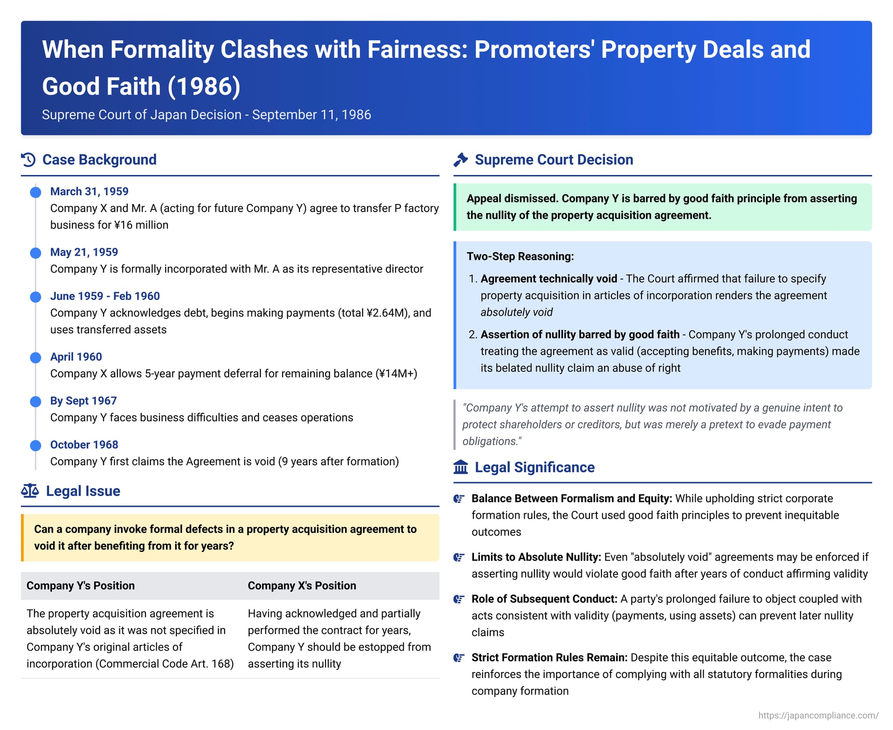This screenshot has width=893, height=730.
Task: Click the pointing hand icon beside Role of Subsequent Conduct
Action: point(459,599)
